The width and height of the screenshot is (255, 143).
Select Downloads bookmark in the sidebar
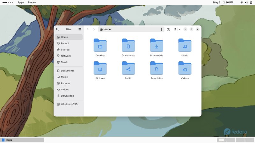pos(69,96)
